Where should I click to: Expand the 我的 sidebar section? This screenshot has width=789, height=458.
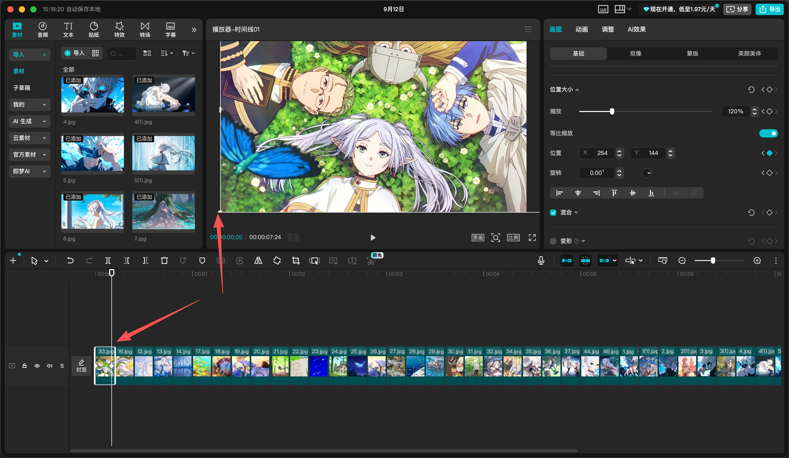(30, 105)
